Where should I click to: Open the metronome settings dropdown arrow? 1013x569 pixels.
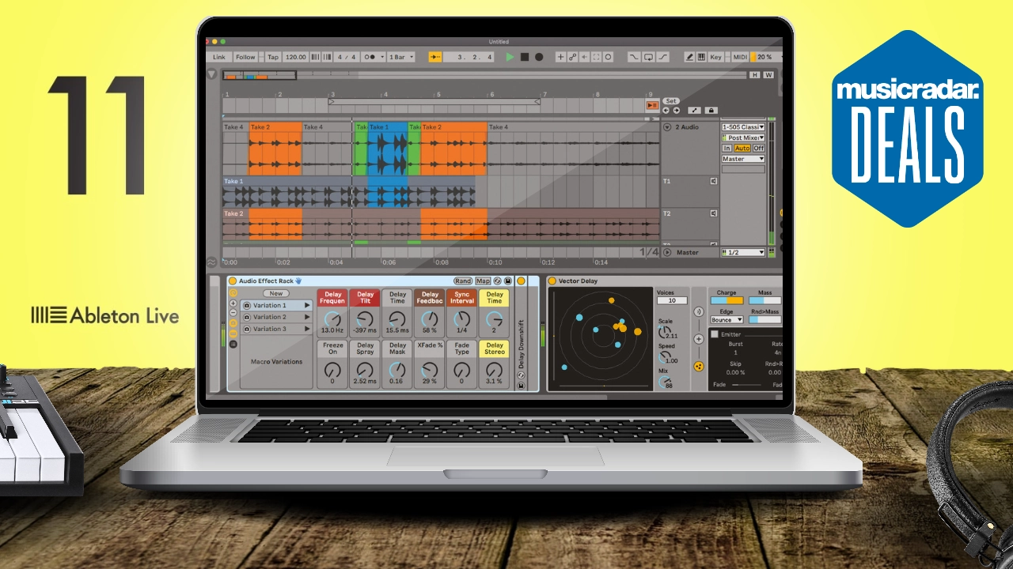click(x=382, y=57)
